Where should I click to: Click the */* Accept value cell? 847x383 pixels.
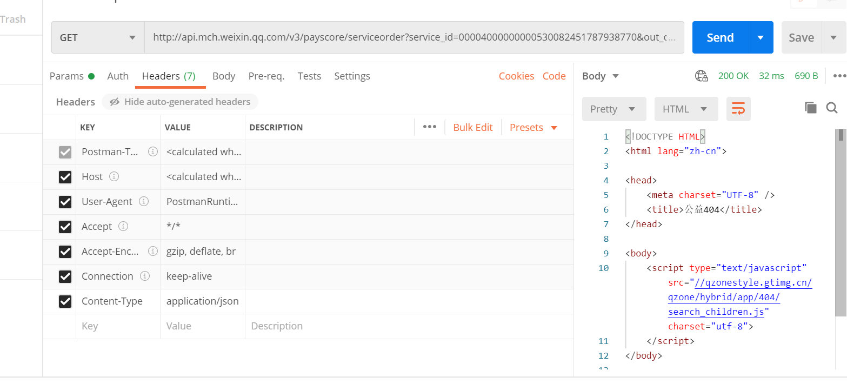click(x=203, y=227)
